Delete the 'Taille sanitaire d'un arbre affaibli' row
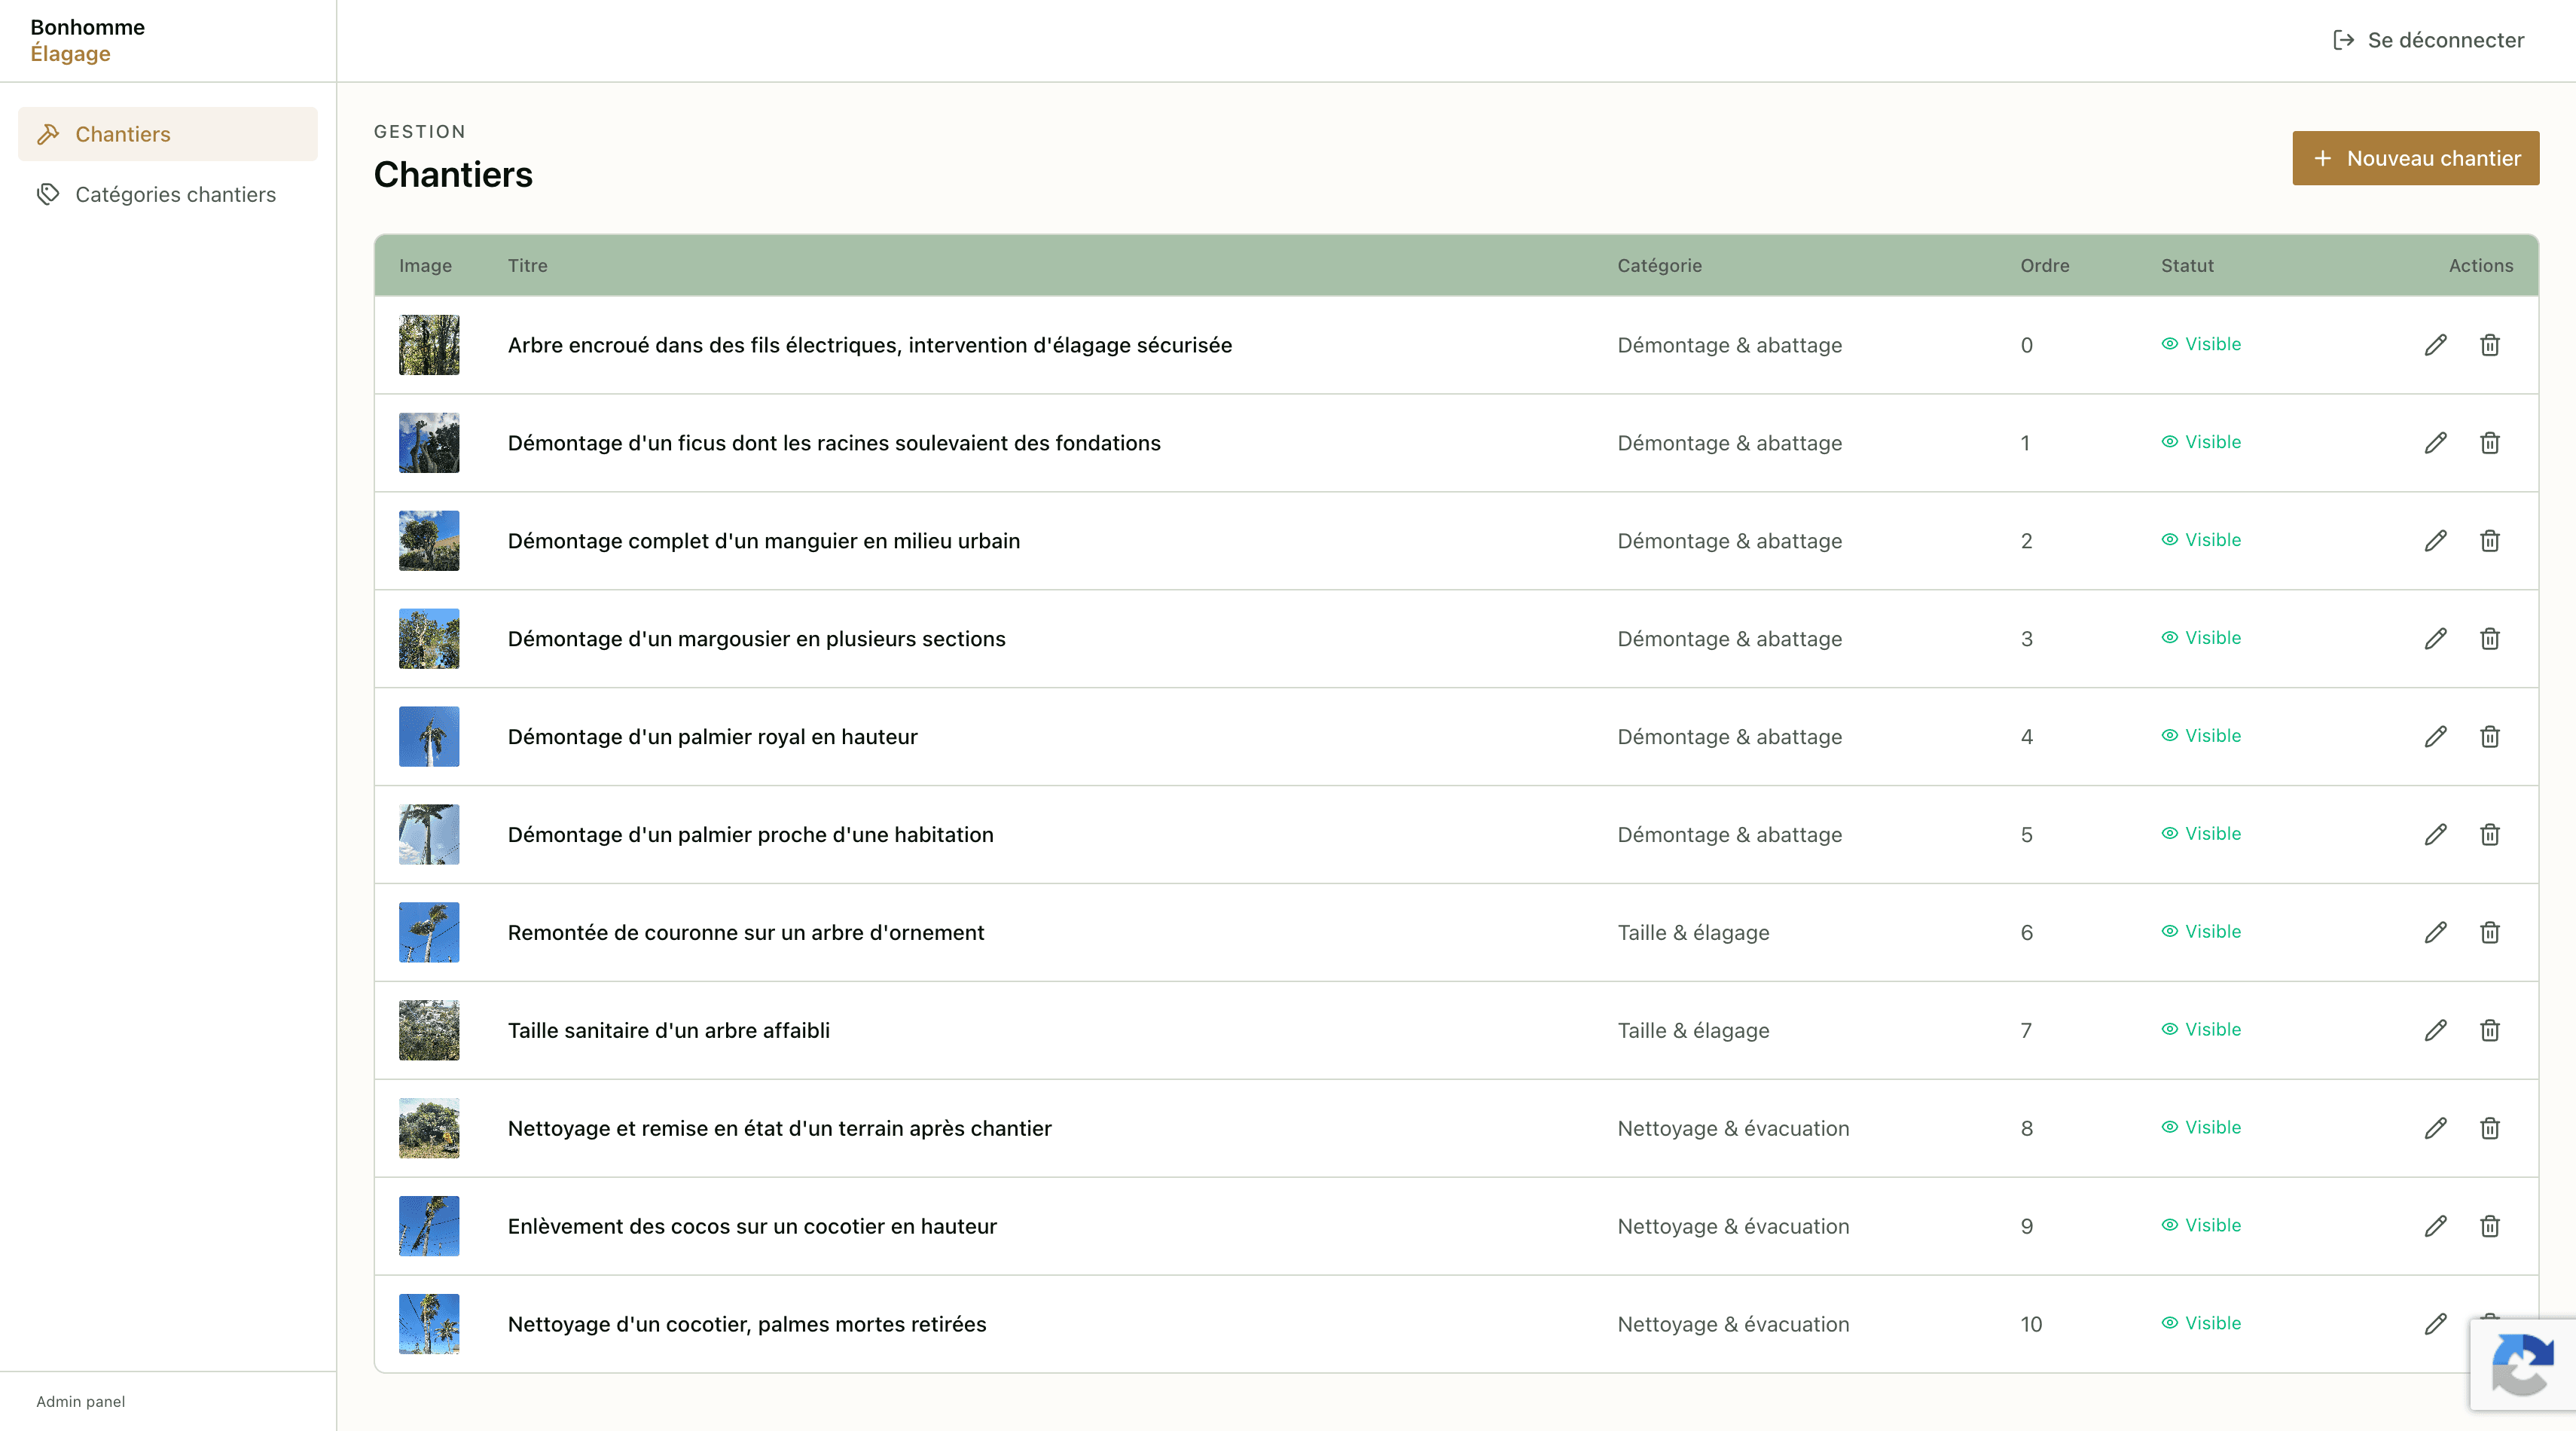The image size is (2576, 1431). pyautogui.click(x=2489, y=1031)
